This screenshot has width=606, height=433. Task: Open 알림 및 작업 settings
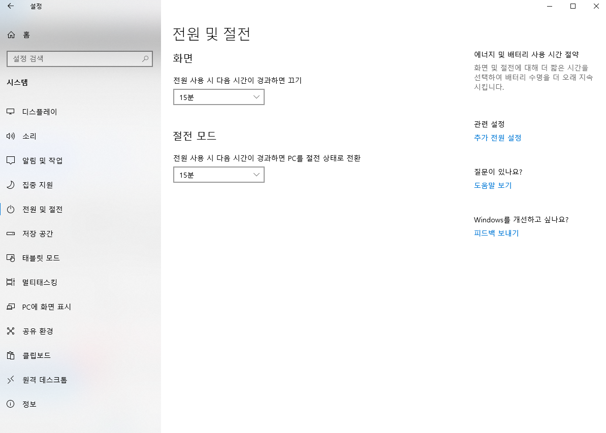11,160
